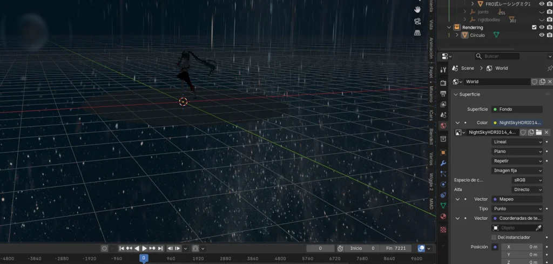
Task: Open the Wiggle 2 sidebar tab
Action: [431, 182]
